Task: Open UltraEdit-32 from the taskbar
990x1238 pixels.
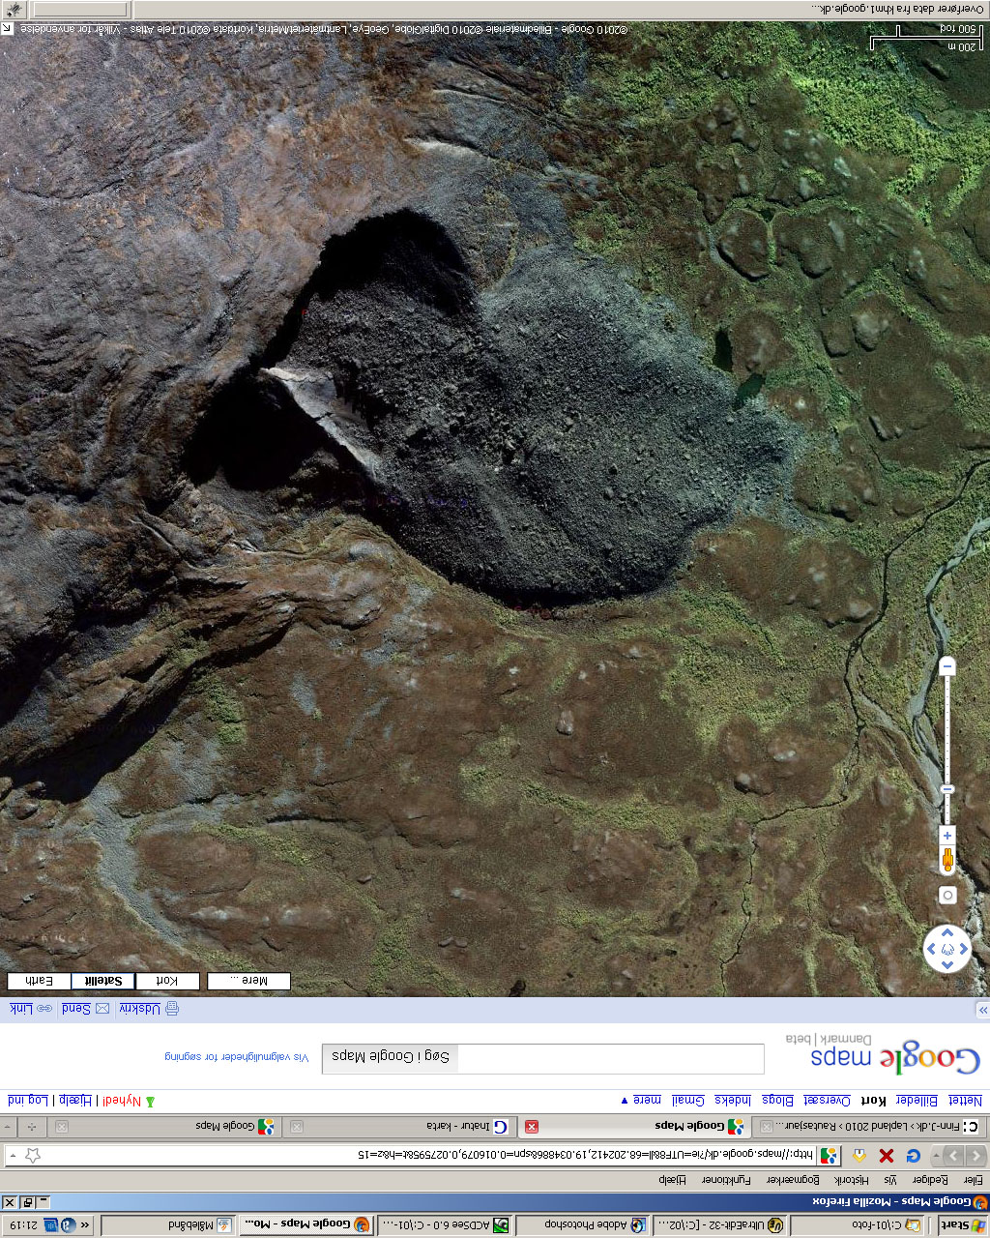Action: 721,1225
